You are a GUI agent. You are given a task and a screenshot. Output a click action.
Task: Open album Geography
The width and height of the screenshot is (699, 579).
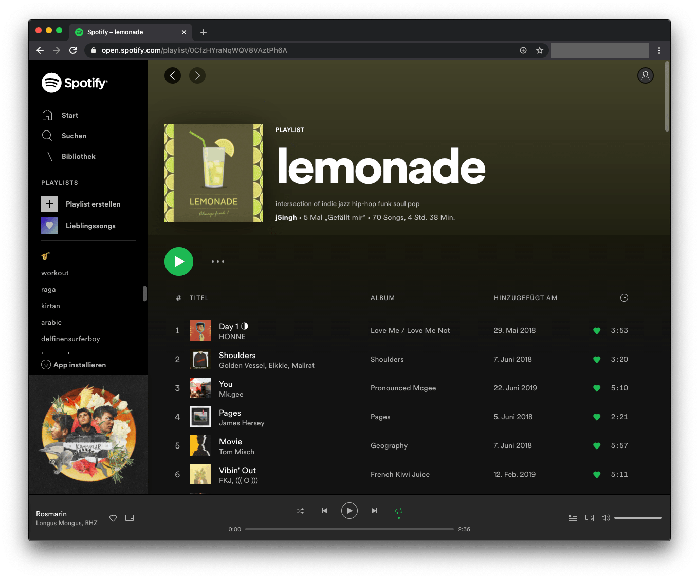tap(389, 445)
